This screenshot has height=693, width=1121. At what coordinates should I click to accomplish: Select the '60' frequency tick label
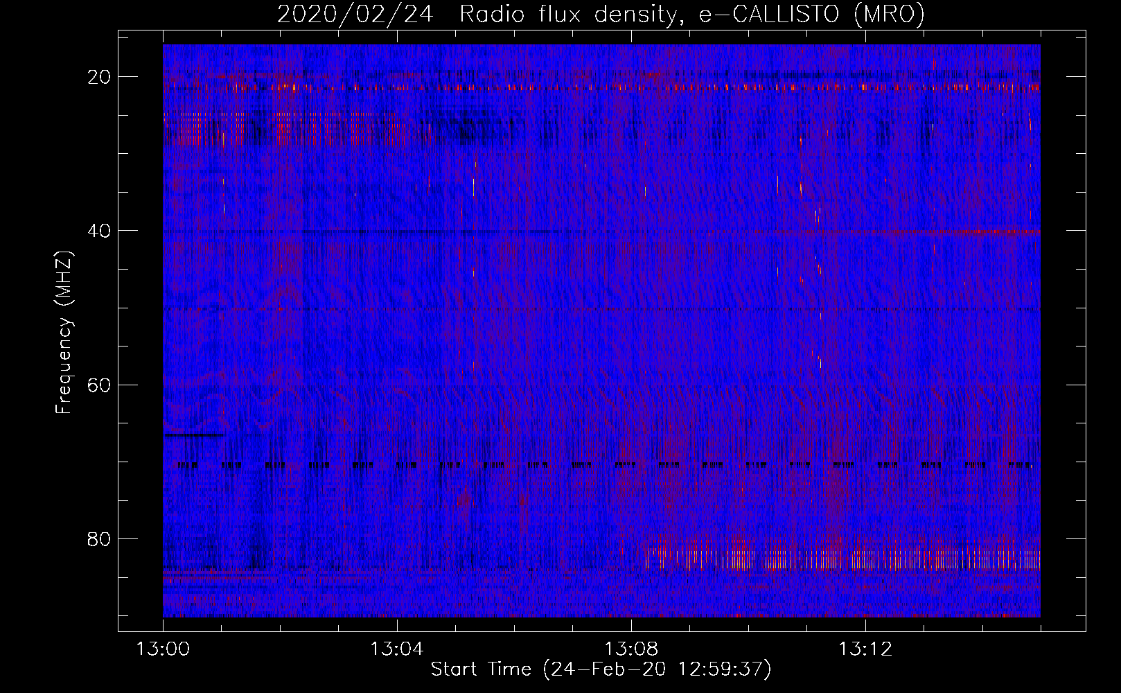click(x=99, y=385)
